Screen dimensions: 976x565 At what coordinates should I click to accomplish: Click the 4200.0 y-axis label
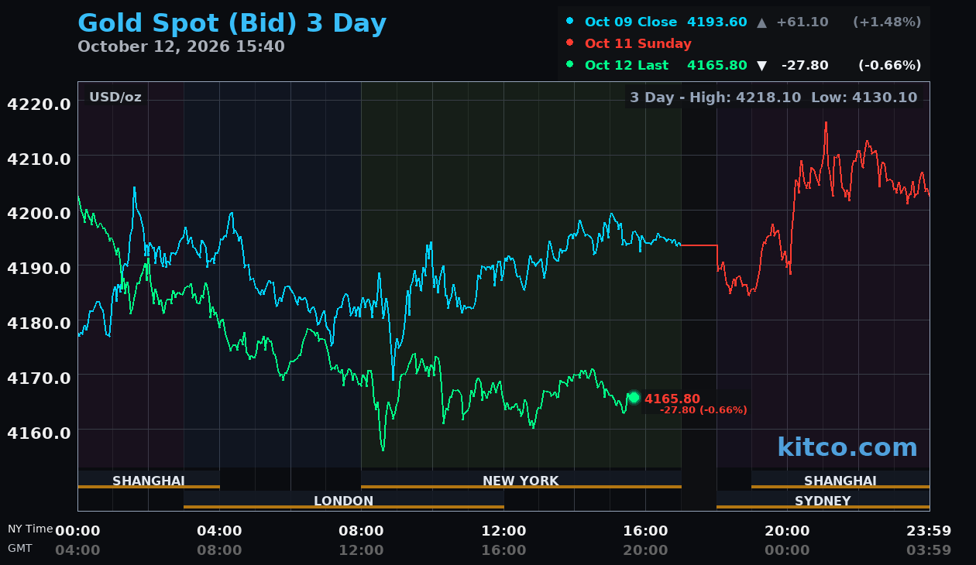tap(39, 214)
